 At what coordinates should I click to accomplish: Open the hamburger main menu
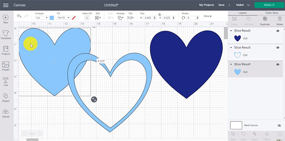pyautogui.click(x=6, y=5)
